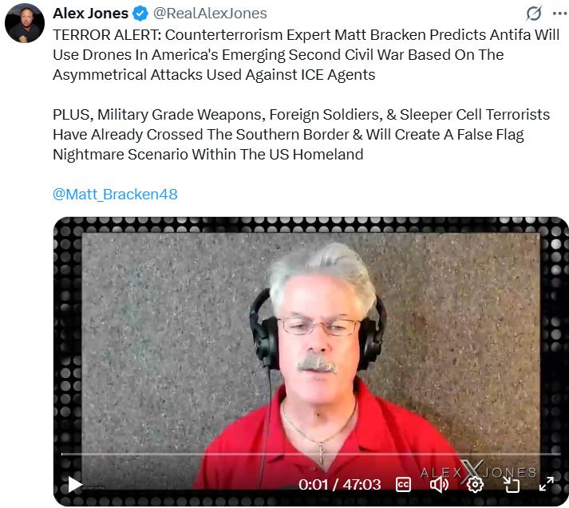The width and height of the screenshot is (569, 508).
Task: Open Alex Jones profile avatar picture
Action: [x=25, y=24]
